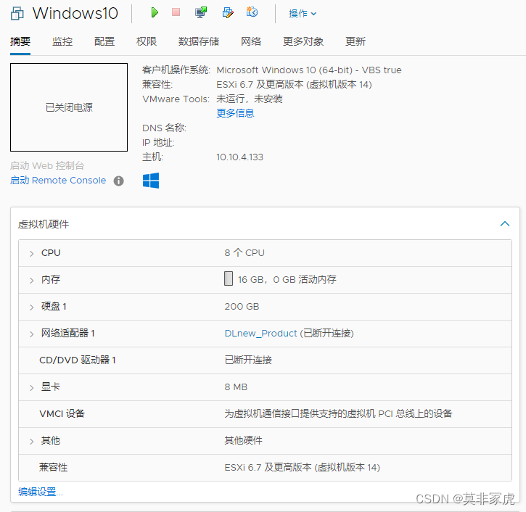This screenshot has width=526, height=512.
Task: Expand the 显卡 row
Action: pos(31,387)
